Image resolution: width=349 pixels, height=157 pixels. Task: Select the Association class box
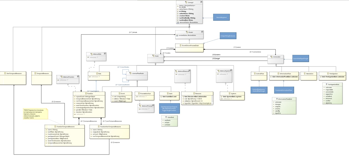click(309, 76)
